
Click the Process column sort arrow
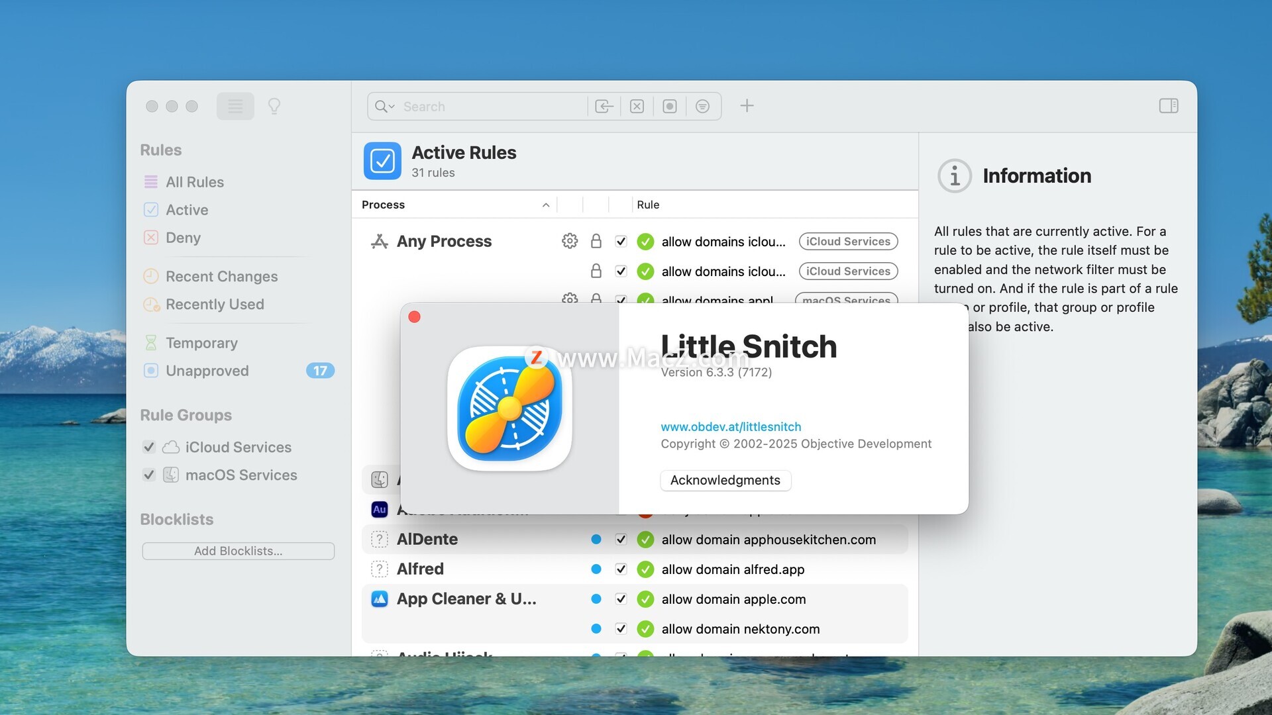click(x=546, y=205)
